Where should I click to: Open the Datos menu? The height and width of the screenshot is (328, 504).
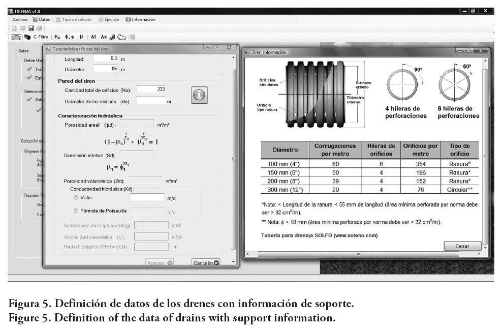coord(41,19)
